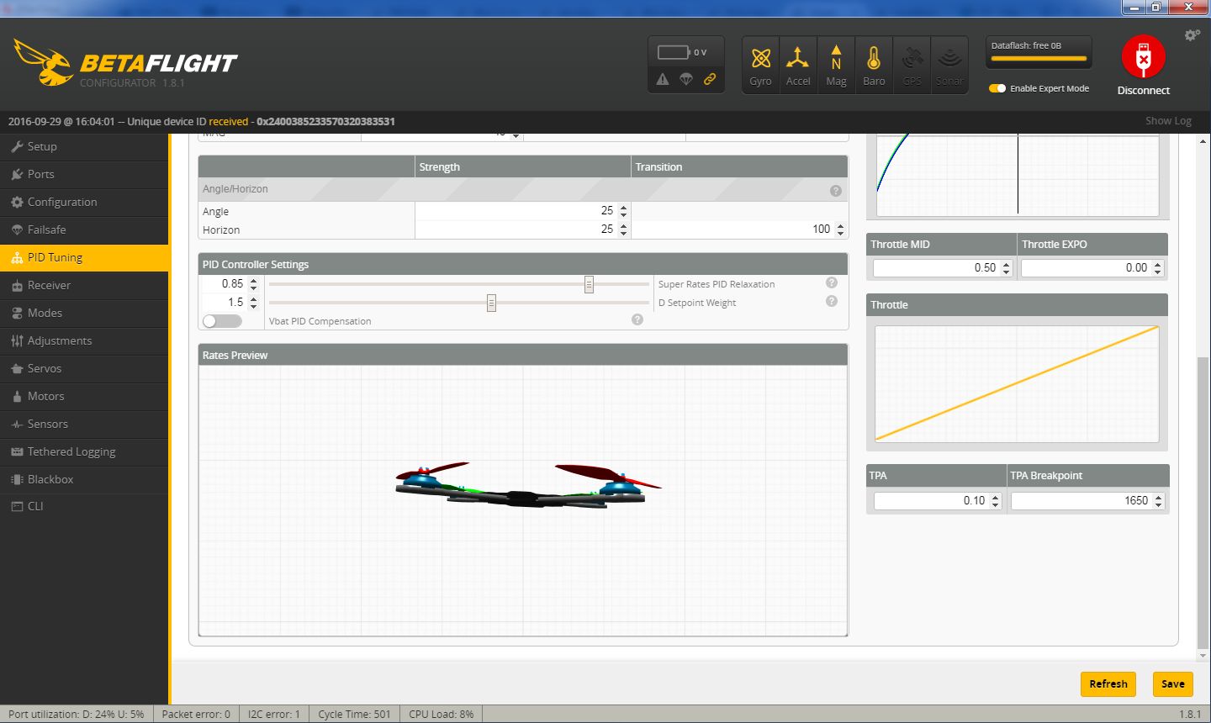This screenshot has height=723, width=1211.
Task: Click the Save button
Action: click(1172, 684)
